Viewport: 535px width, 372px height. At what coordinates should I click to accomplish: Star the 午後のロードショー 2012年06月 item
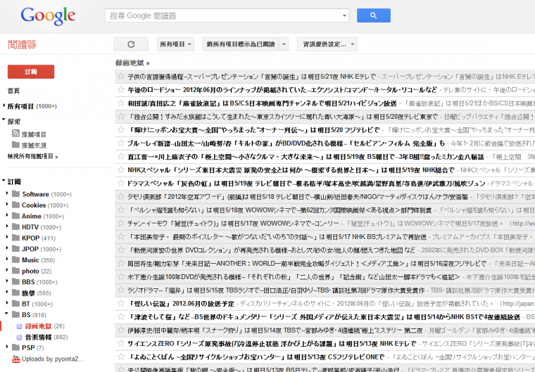point(121,90)
